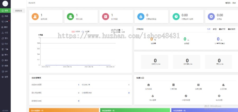The image size is (238, 112).
Task: Toggle the blue line series in chart legend
Action: (85, 31)
